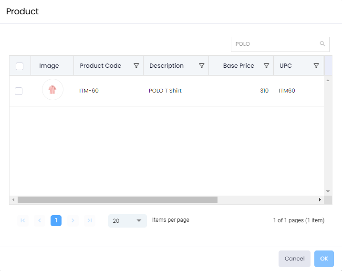Click the search magnifier icon
Image resolution: width=342 pixels, height=271 pixels.
[322, 44]
